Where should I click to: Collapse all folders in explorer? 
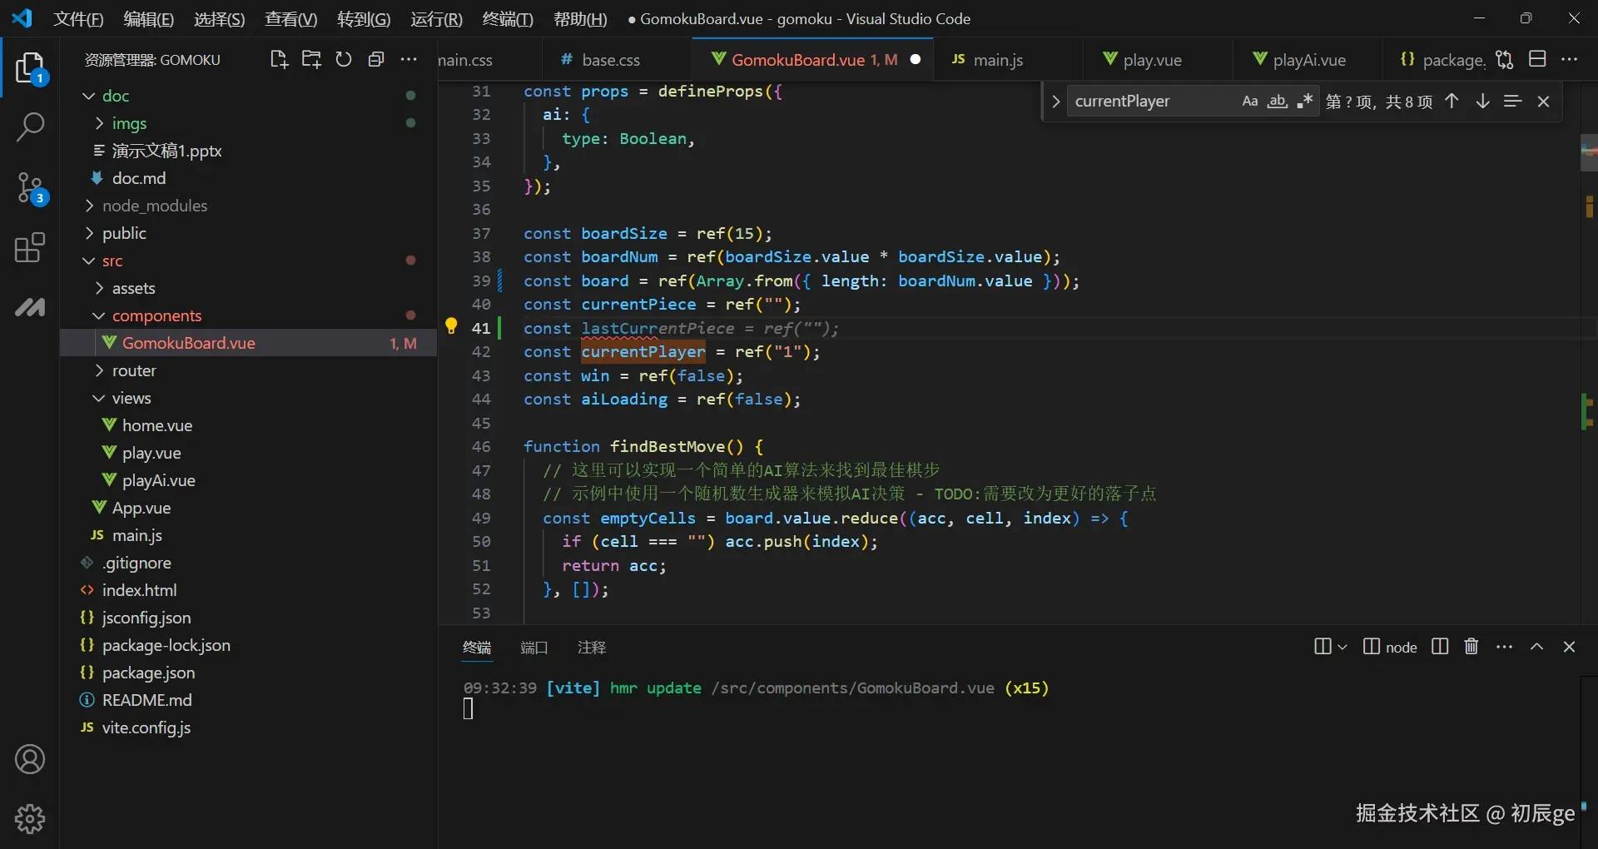point(376,59)
